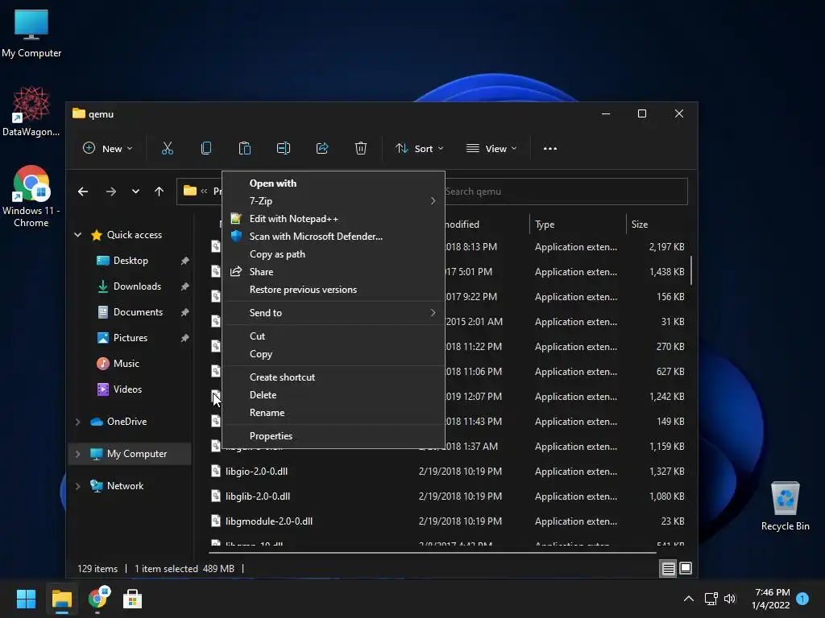825x618 pixels.
Task: Open the View dropdown
Action: [491, 149]
